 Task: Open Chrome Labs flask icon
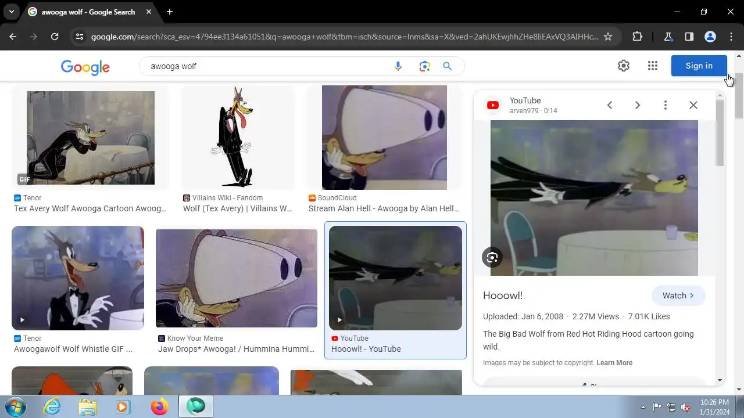point(668,37)
